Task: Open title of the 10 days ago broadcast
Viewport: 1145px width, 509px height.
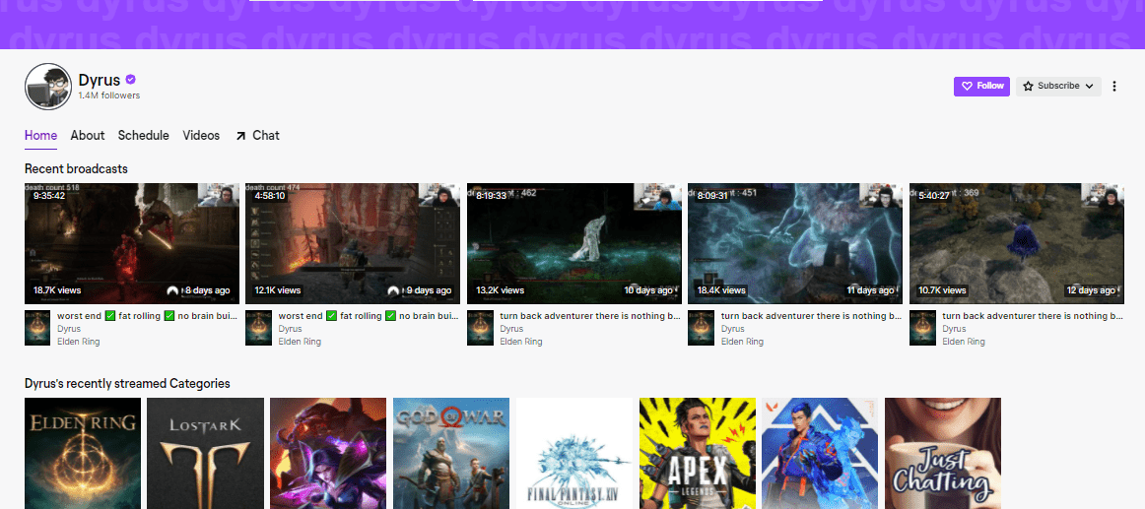Action: coord(591,316)
